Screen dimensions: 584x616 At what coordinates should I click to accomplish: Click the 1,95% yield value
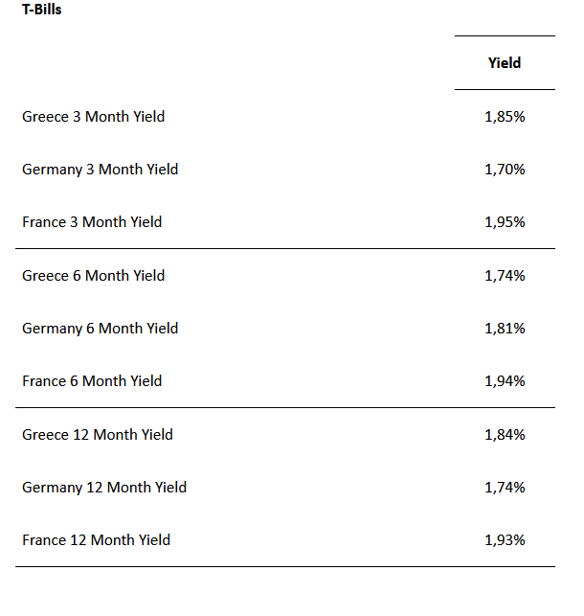pyautogui.click(x=505, y=222)
